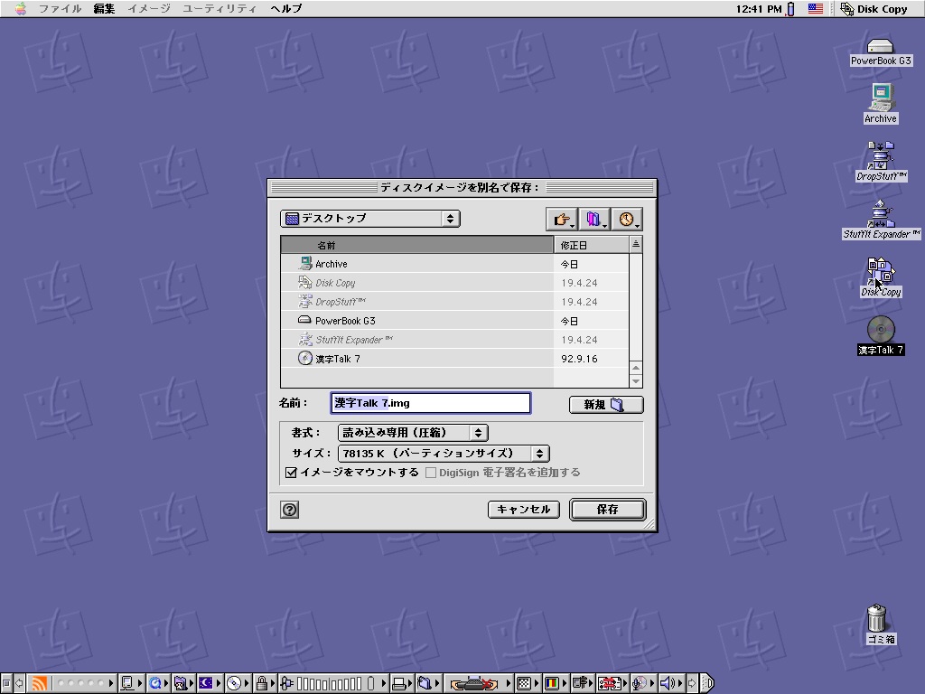The height and width of the screenshot is (694, 925).
Task: Click the US flag keyboard menu icon
Action: click(816, 8)
